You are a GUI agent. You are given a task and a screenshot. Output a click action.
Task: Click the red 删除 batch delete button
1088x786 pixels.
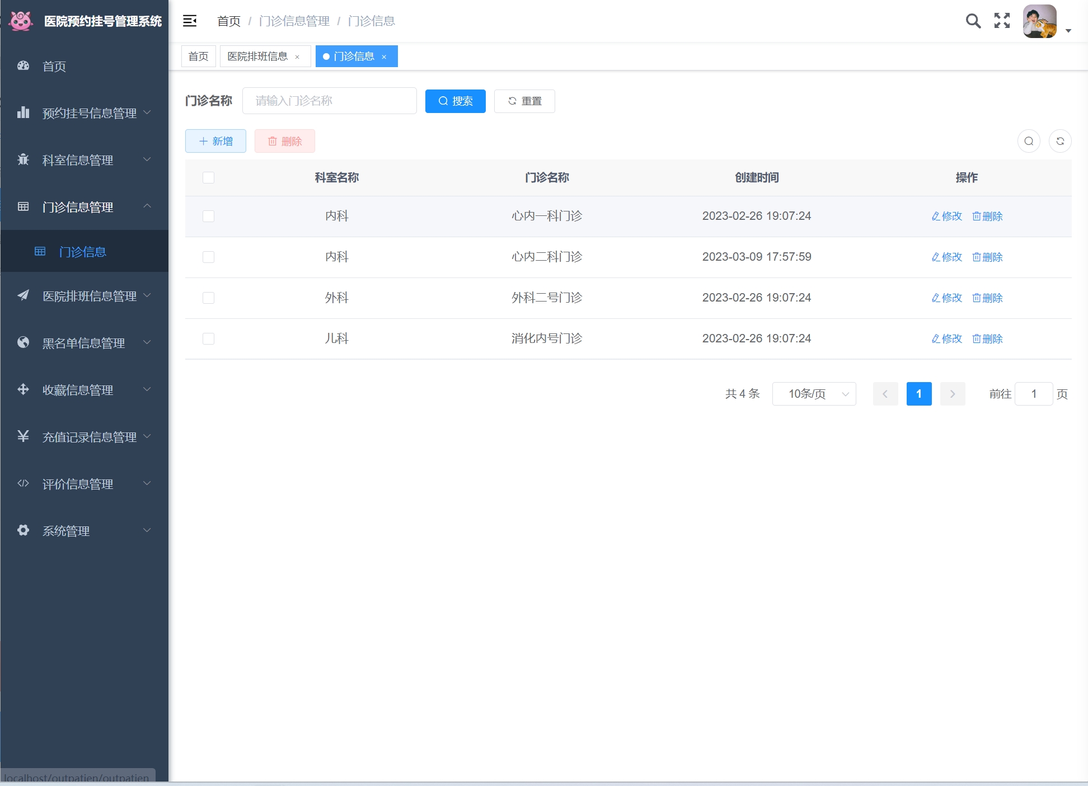(x=285, y=141)
